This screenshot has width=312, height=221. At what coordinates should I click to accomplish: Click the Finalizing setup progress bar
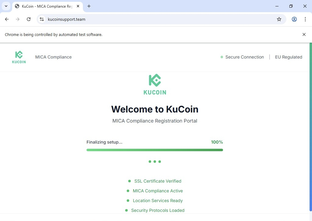(154, 150)
